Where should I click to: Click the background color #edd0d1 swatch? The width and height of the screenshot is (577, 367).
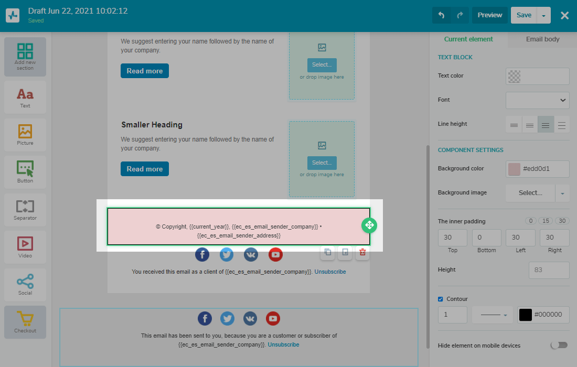[x=514, y=169]
